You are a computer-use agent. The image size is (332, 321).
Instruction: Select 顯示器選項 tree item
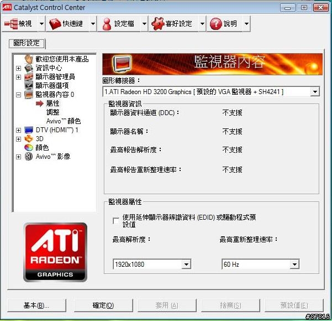(52, 85)
